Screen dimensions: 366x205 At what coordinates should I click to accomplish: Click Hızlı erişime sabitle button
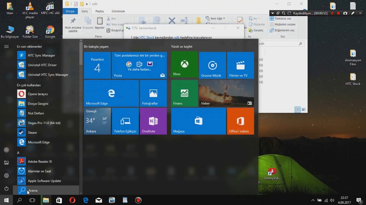[x=73, y=25]
